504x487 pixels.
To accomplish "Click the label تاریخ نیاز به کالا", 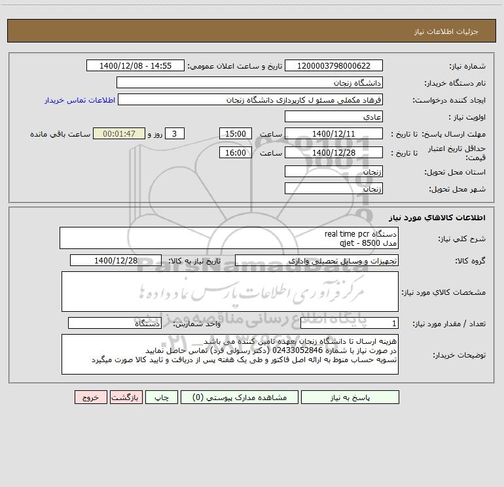I will click(x=194, y=261).
